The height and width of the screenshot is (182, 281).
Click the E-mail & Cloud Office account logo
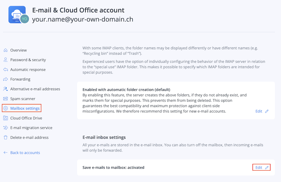[x=17, y=14]
